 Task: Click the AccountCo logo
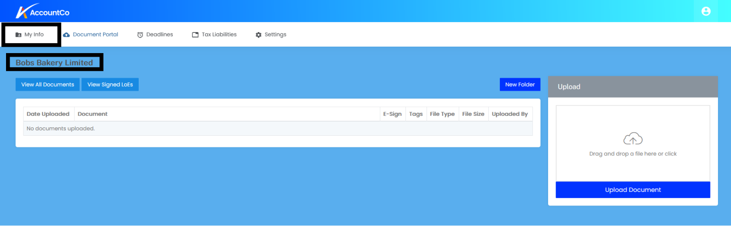click(x=42, y=11)
